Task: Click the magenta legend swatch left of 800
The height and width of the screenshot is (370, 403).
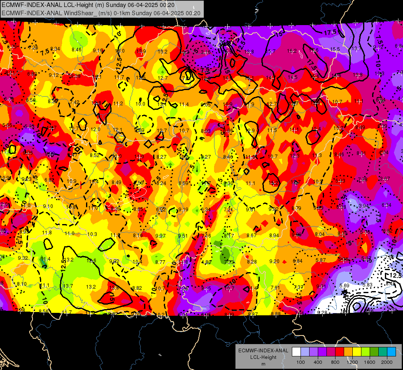Action: pyautogui.click(x=331, y=351)
